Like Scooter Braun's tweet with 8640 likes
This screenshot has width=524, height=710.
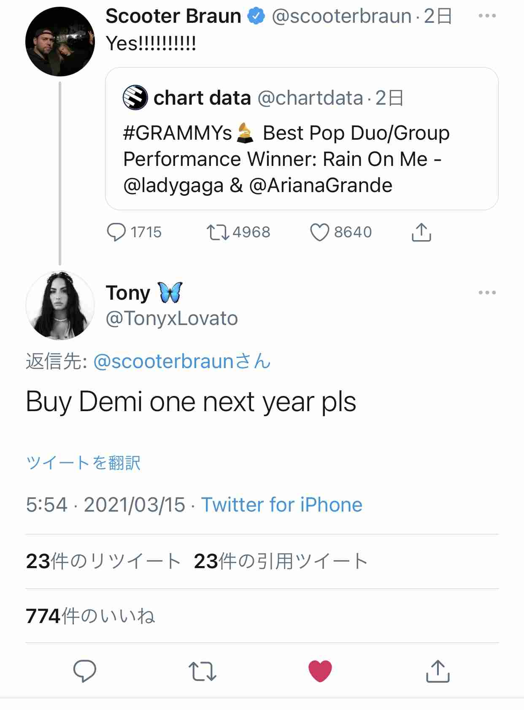click(319, 232)
